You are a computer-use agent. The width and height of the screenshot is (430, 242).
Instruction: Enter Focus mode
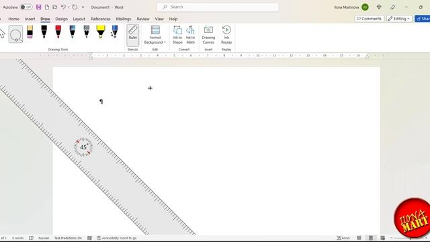coord(343,238)
